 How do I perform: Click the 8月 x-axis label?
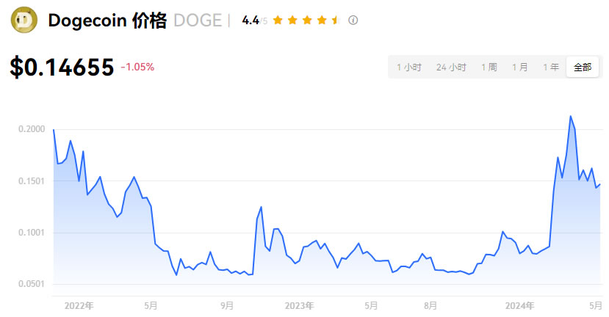tap(430, 306)
